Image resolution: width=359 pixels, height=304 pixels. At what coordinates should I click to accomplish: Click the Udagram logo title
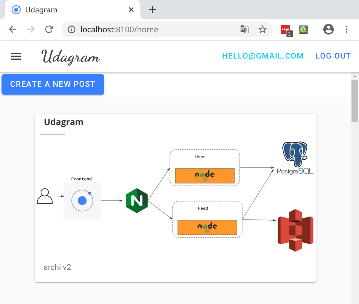tap(71, 56)
